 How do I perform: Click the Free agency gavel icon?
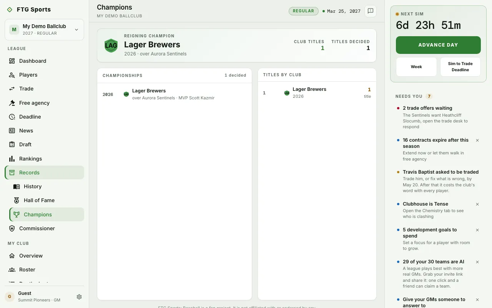pos(12,103)
